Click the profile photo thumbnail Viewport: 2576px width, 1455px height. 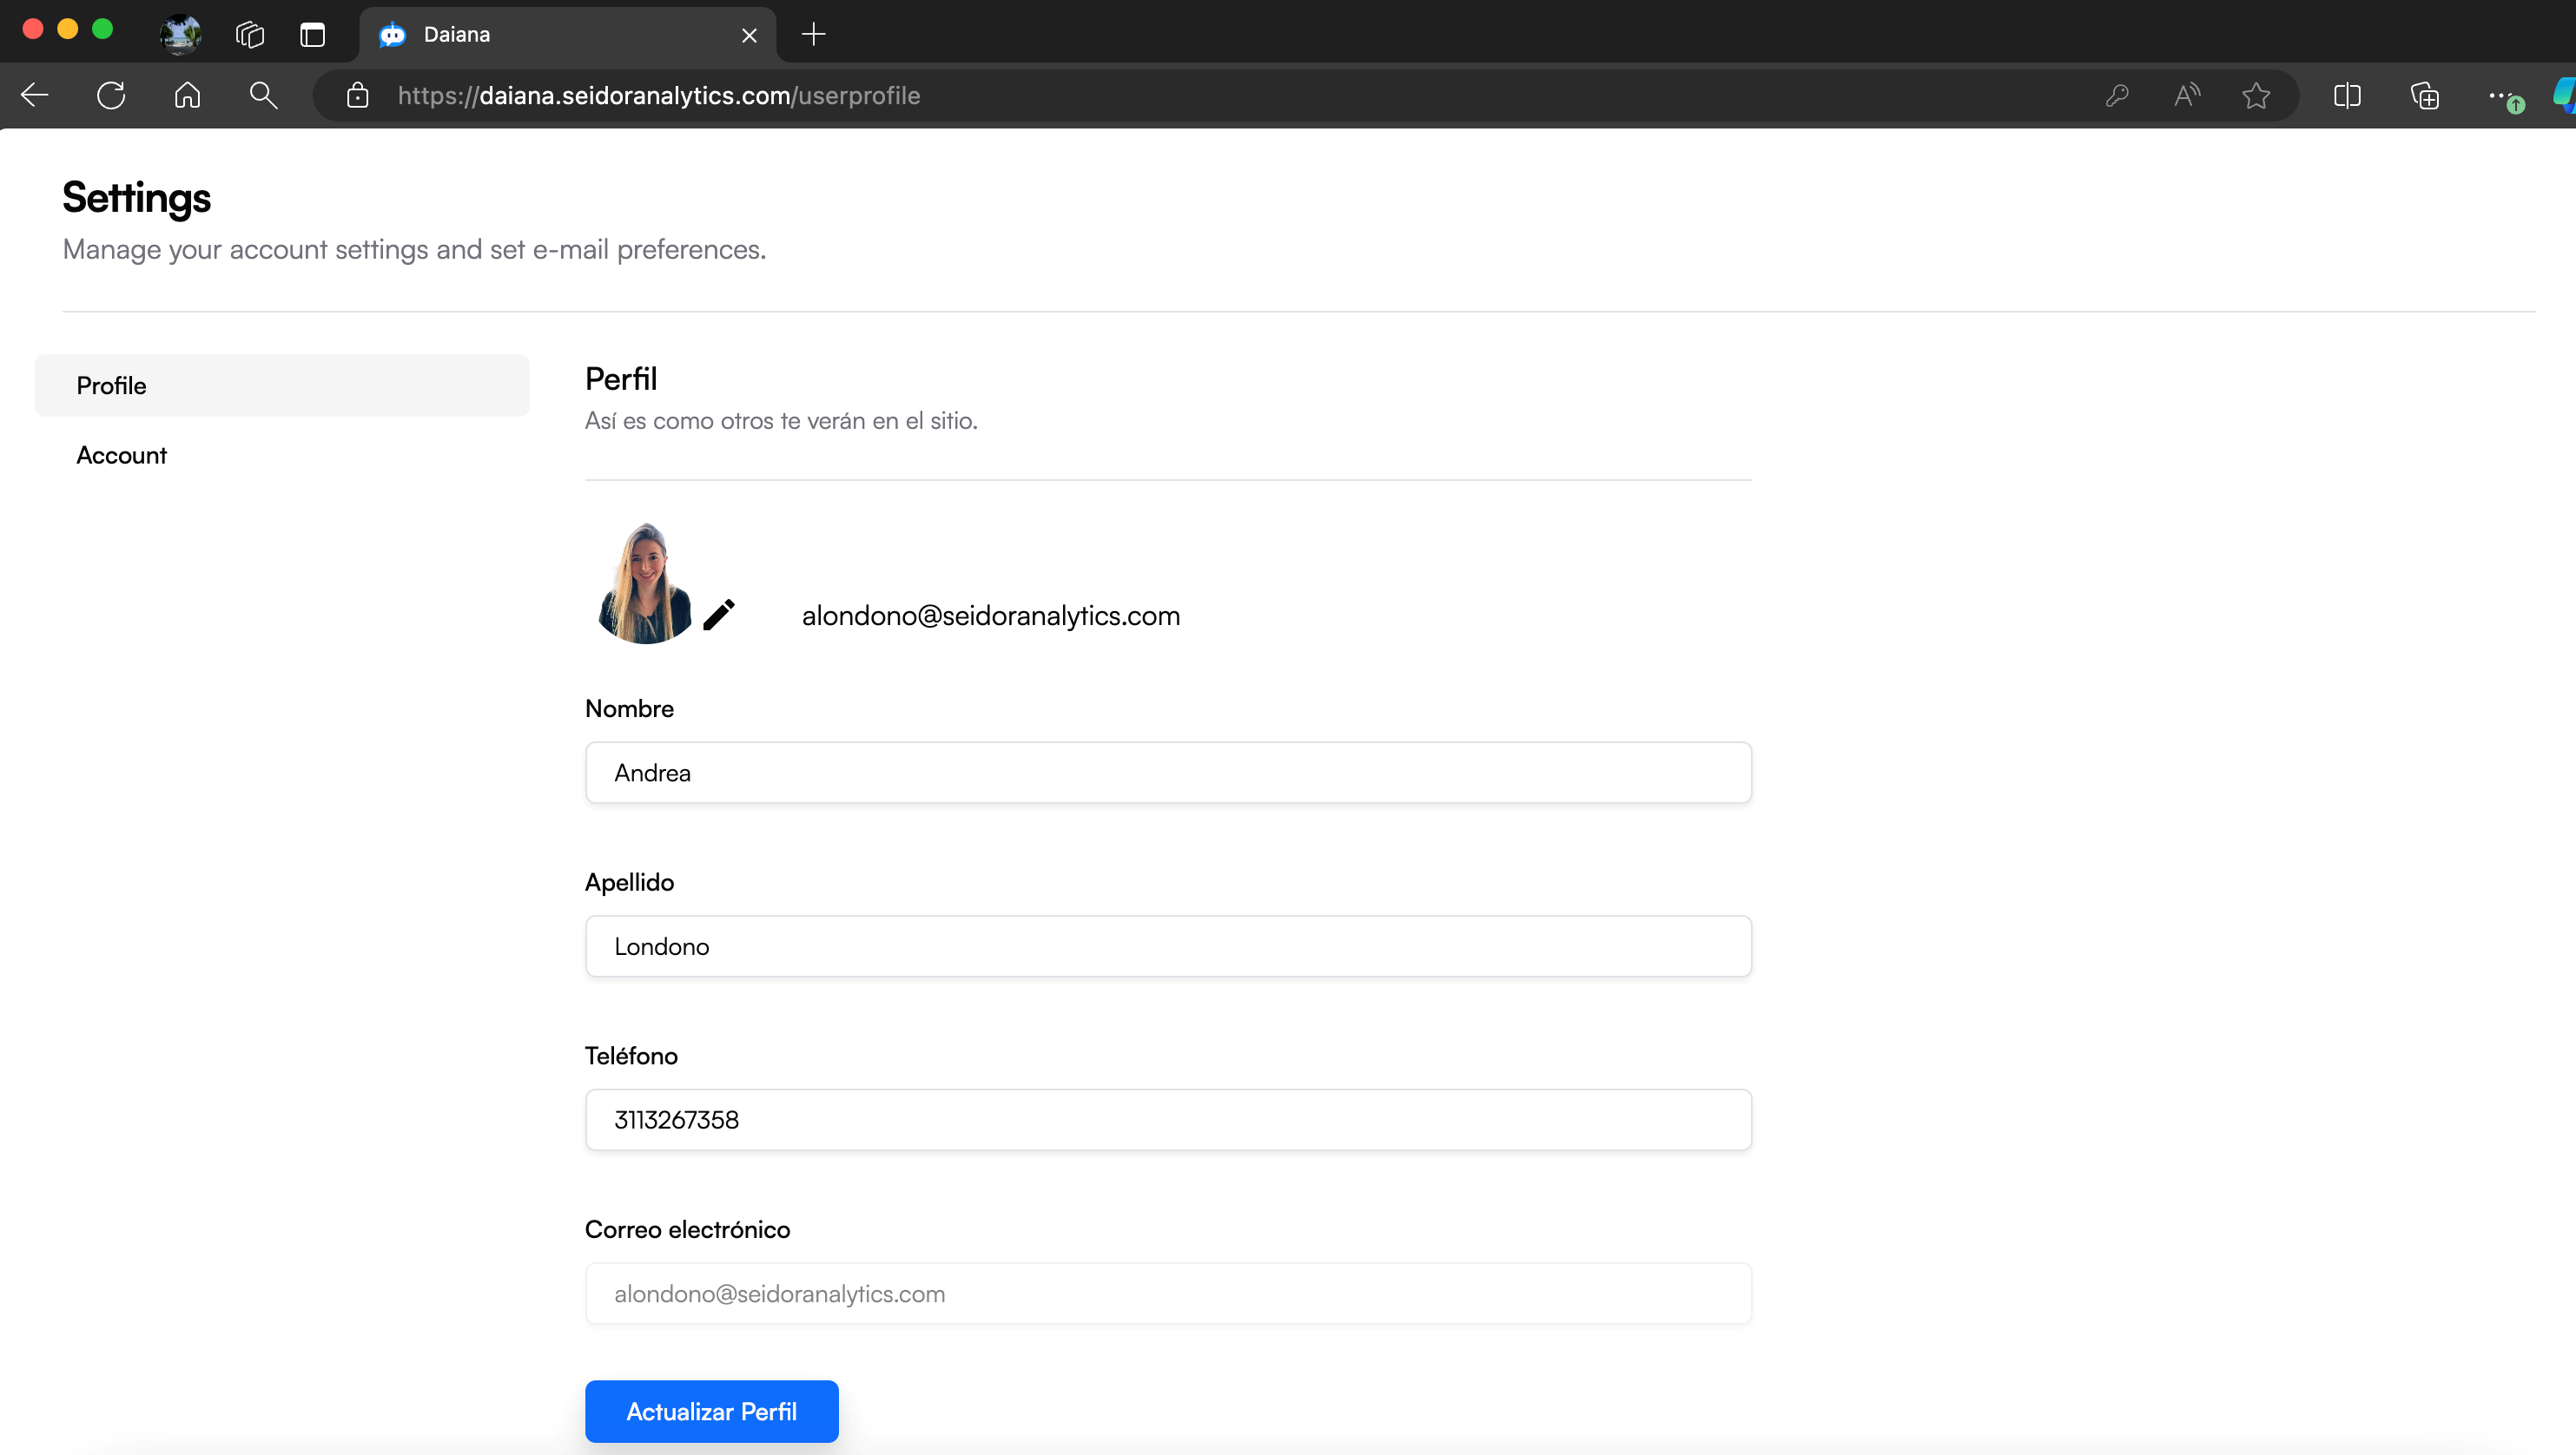click(x=645, y=583)
